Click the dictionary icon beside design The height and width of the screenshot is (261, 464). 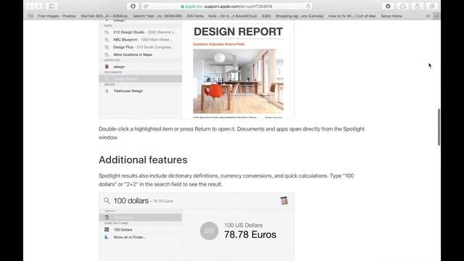107,67
